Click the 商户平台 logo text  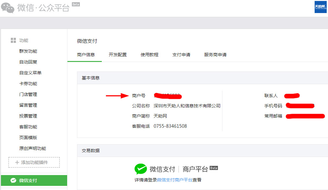[195, 169]
